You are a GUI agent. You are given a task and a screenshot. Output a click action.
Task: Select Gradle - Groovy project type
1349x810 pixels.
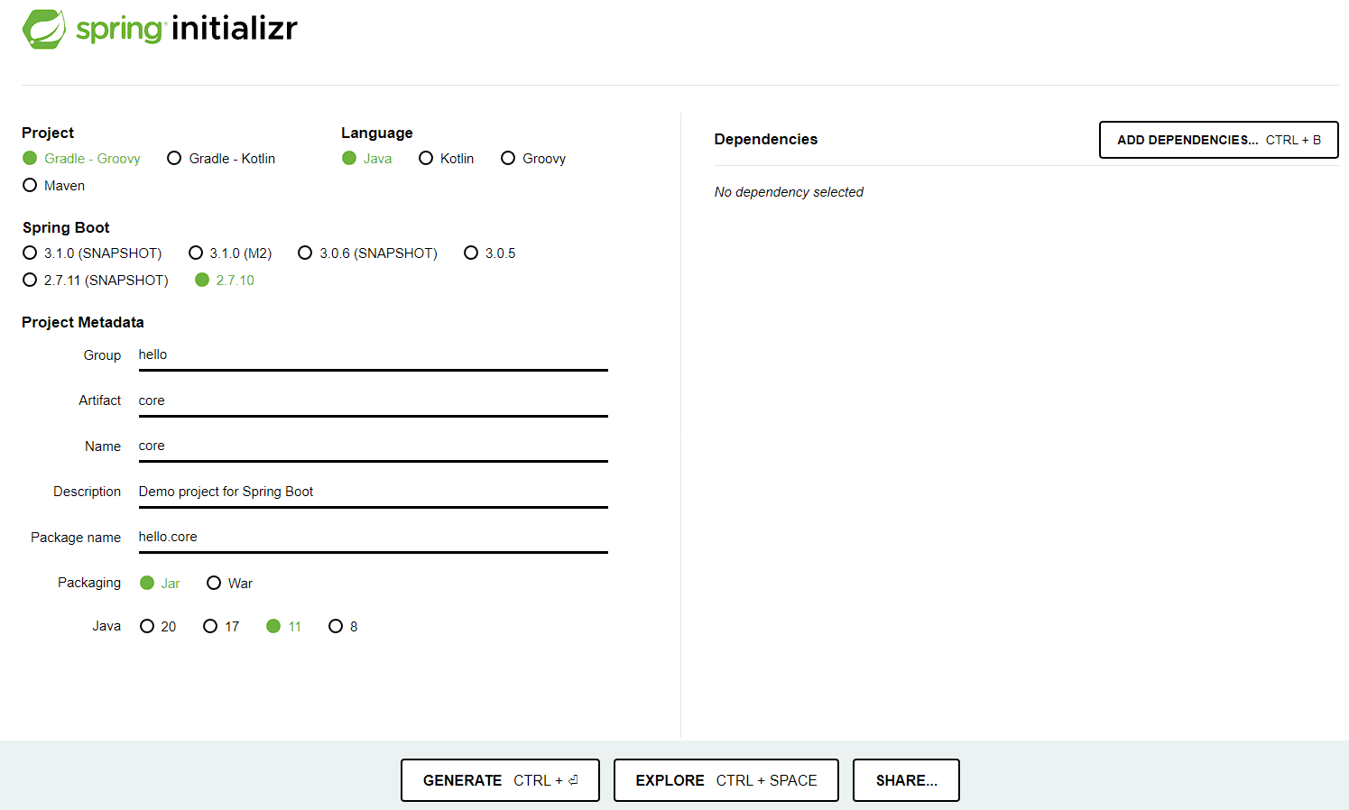tap(81, 159)
